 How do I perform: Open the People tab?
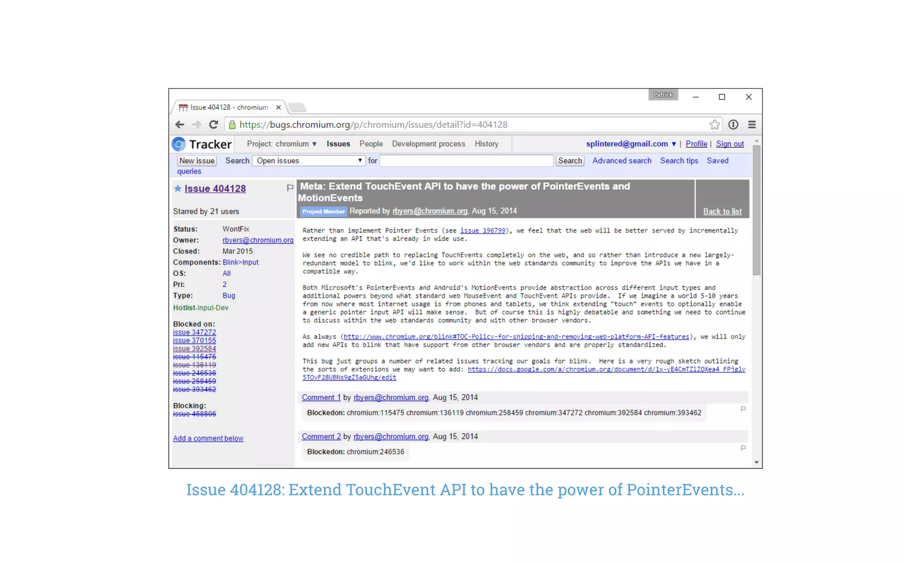371,144
